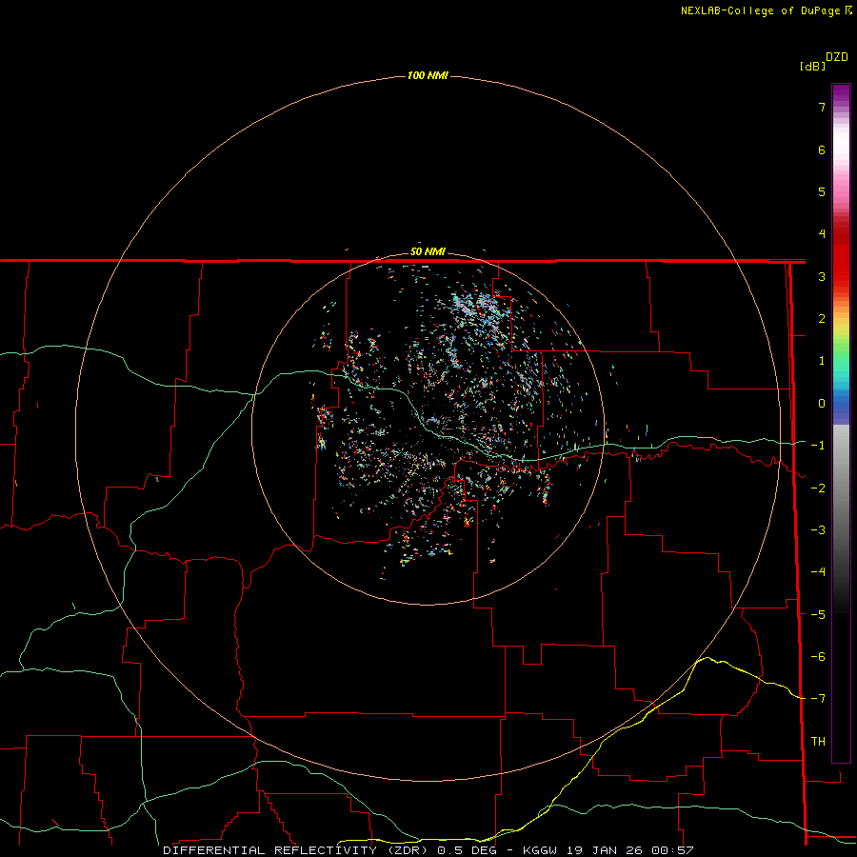Click the '100 NMI' range ring label
Image resolution: width=857 pixels, height=857 pixels.
[428, 75]
